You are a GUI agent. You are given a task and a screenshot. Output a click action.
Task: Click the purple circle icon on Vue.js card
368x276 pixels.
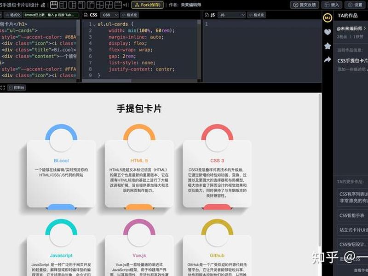tap(139, 235)
